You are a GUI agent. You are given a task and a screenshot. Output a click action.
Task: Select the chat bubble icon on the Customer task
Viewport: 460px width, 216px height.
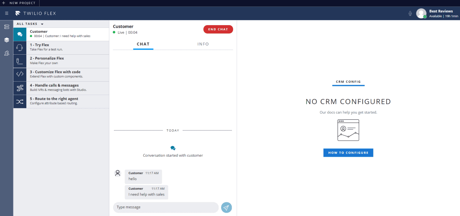20,34
